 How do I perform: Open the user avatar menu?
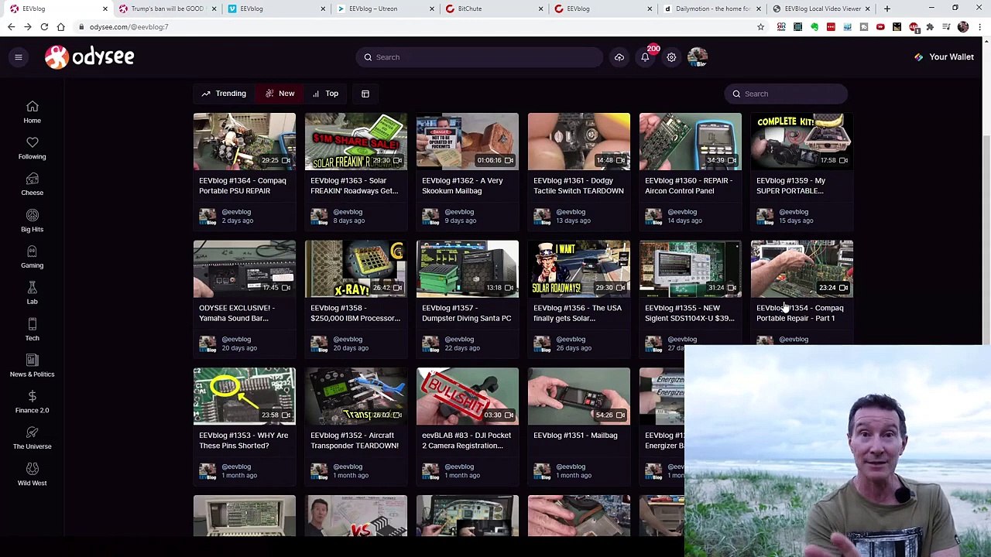[x=698, y=56]
